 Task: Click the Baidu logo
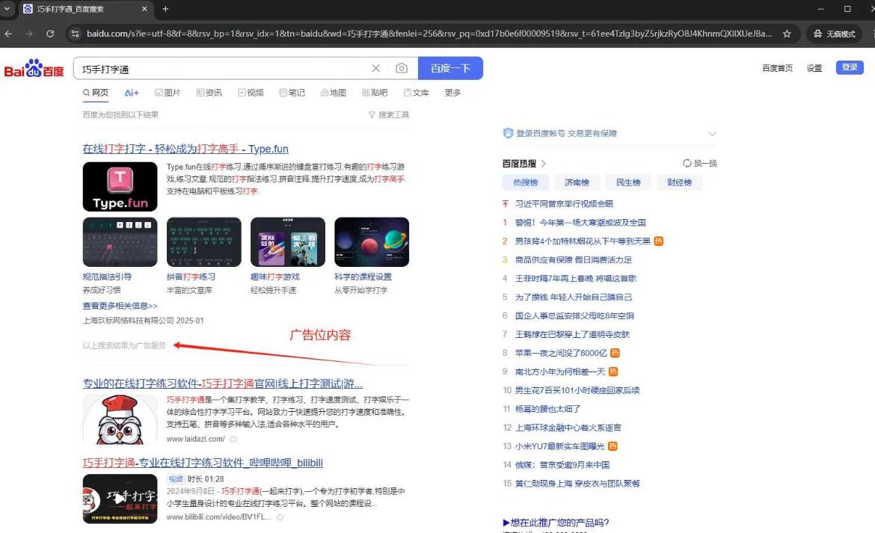coord(34,69)
